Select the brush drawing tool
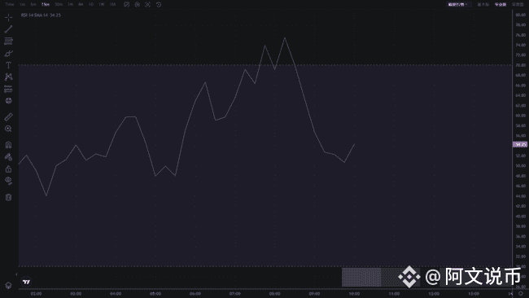Image resolution: width=529 pixels, height=298 pixels. [x=8, y=53]
